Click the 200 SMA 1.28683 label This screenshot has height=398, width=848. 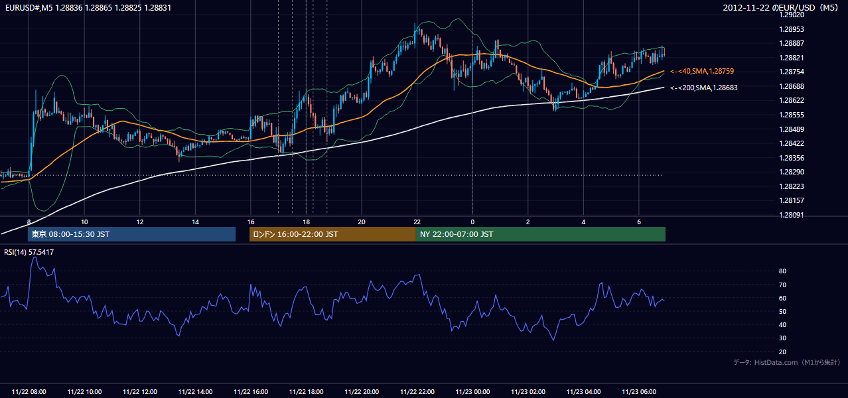(x=704, y=88)
